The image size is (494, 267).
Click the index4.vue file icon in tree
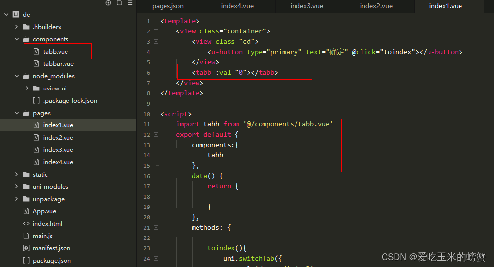36,162
